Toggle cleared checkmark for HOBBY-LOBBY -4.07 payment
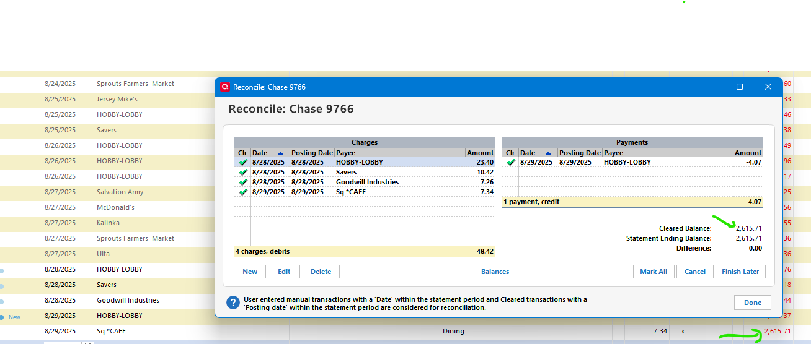811x344 pixels. pyautogui.click(x=510, y=162)
